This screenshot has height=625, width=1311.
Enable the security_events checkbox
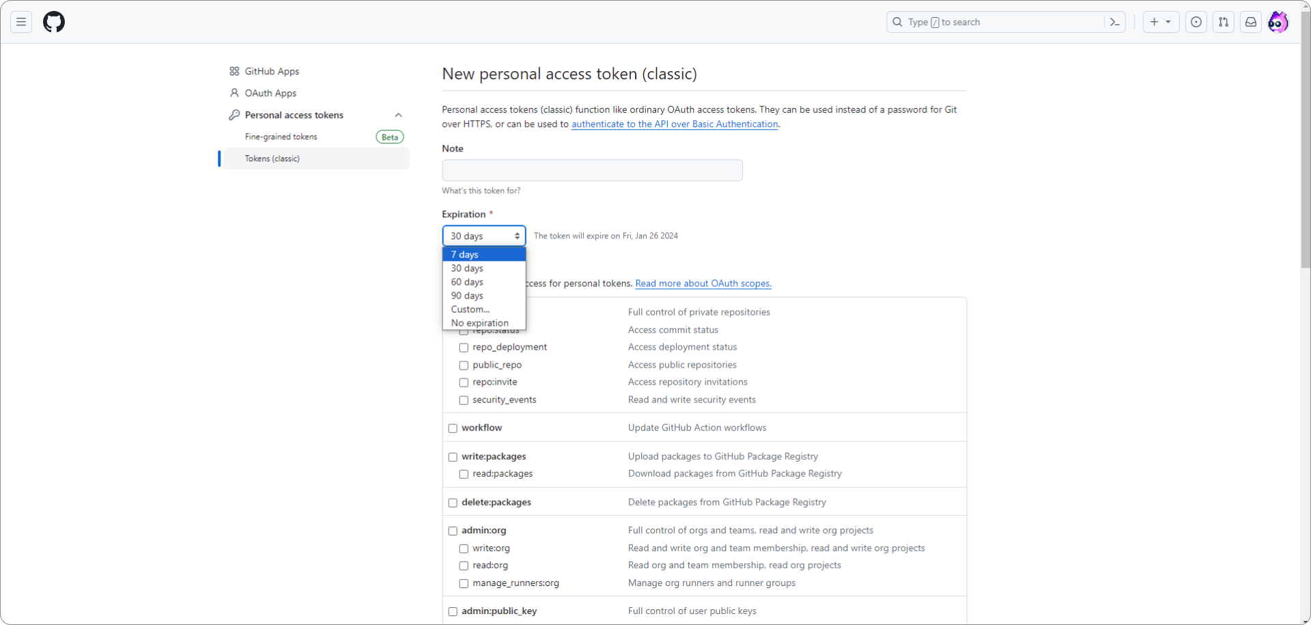pos(464,400)
